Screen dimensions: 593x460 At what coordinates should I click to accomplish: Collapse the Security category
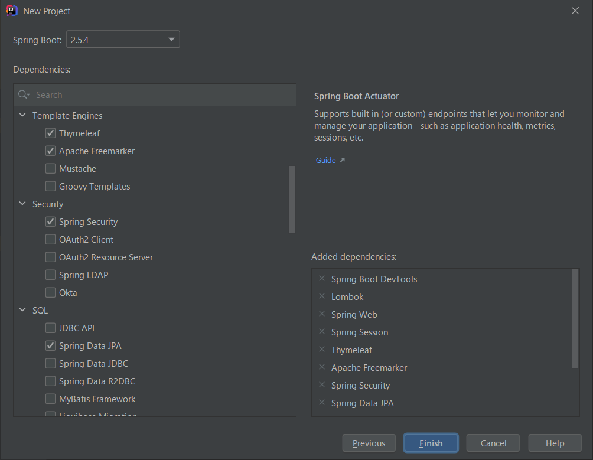pos(22,204)
